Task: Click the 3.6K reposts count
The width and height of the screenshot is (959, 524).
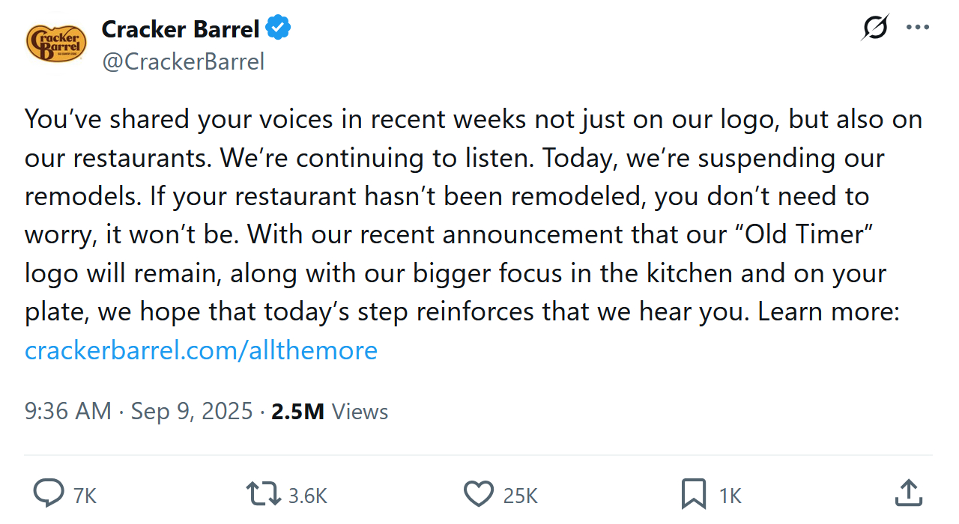Action: point(308,496)
